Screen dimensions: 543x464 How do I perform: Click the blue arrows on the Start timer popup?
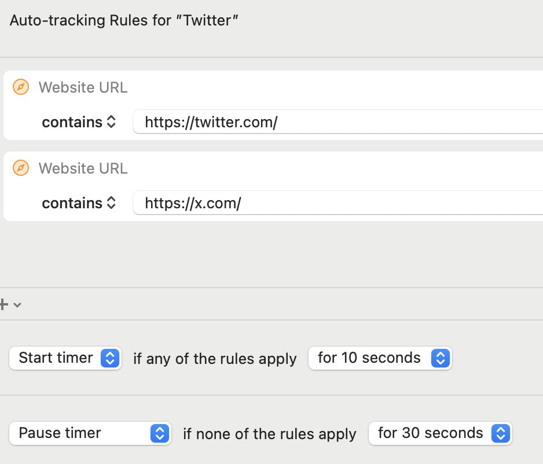(110, 358)
